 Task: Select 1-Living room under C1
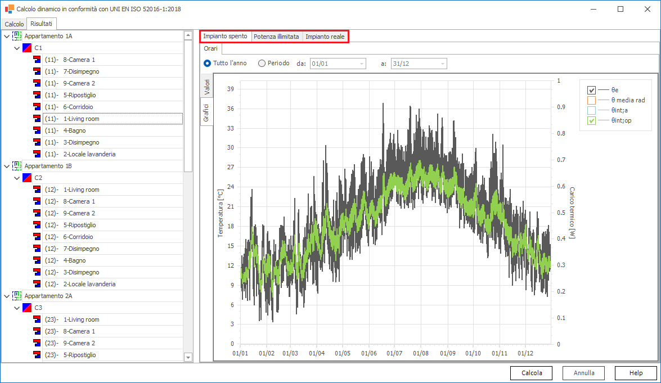tap(81, 119)
